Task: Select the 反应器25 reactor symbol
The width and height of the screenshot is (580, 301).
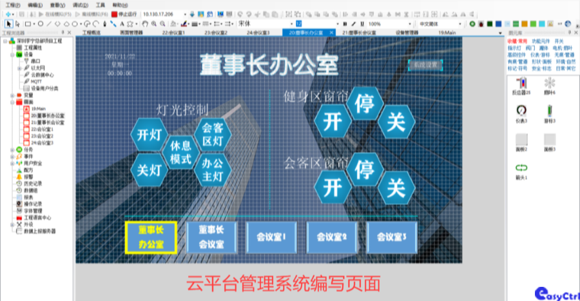Action: (521, 84)
